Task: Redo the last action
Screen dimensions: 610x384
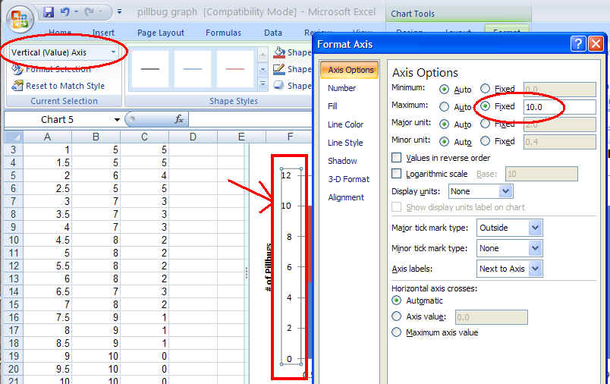Action: (90, 12)
